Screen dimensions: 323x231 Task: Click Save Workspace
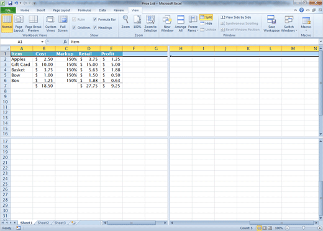click(x=271, y=24)
